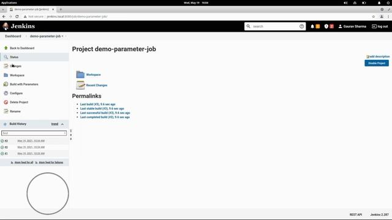
Task: Open the Gaurav Sharma user profile link
Action: [x=352, y=26]
